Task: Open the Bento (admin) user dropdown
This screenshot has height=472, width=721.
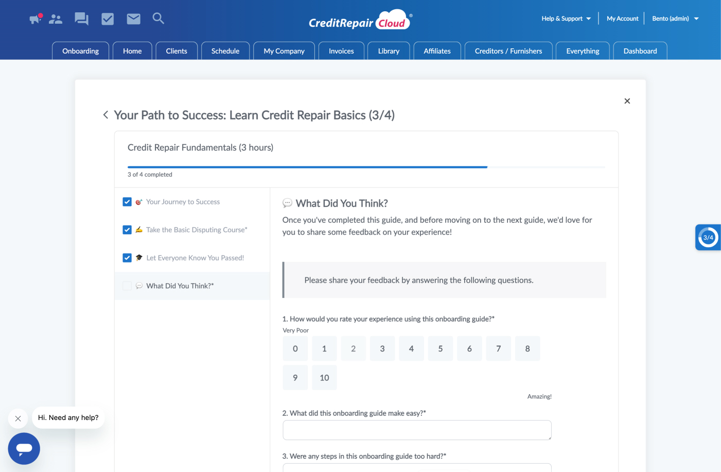Action: click(x=675, y=19)
